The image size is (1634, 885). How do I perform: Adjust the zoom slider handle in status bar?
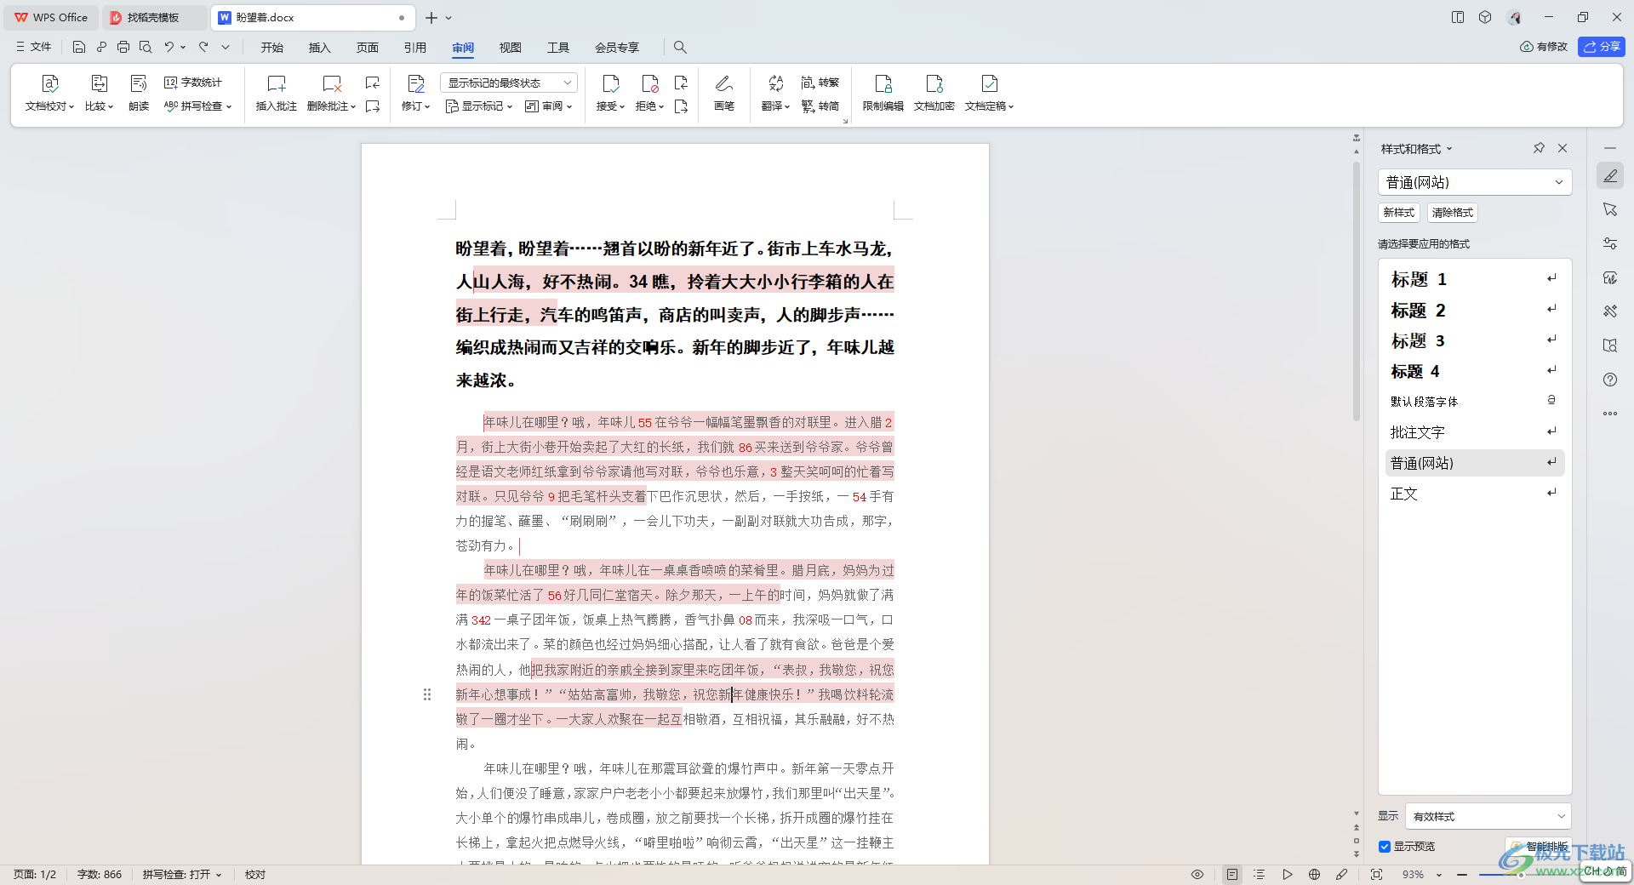pos(1521,874)
